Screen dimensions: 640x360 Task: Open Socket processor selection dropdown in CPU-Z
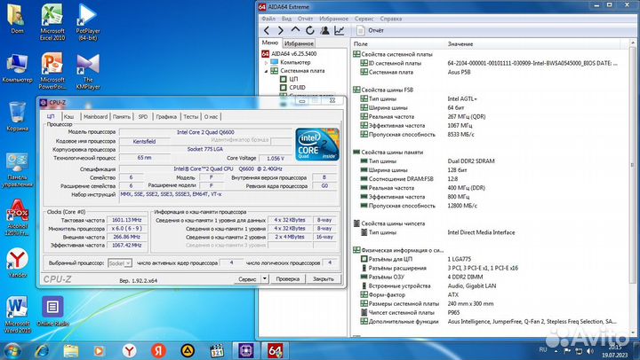tap(120, 263)
